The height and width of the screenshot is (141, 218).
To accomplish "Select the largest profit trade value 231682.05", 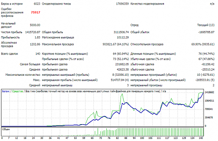I will pyautogui.click(x=122, y=64).
